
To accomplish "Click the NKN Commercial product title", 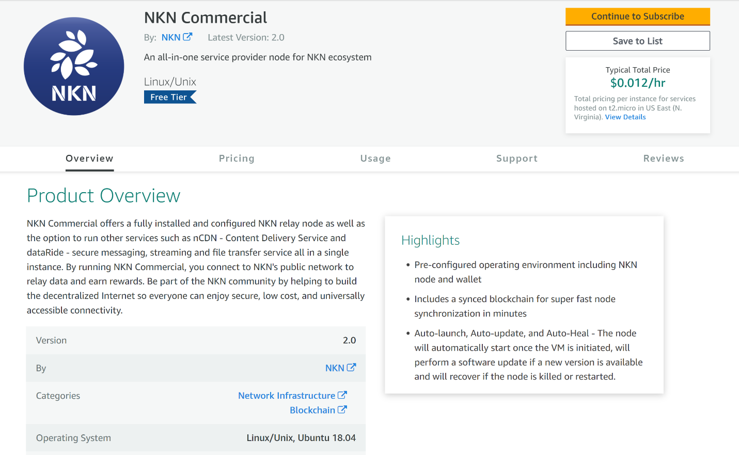I will click(206, 18).
